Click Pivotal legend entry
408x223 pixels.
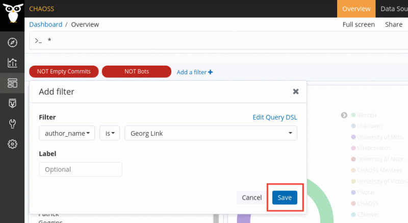(366, 193)
